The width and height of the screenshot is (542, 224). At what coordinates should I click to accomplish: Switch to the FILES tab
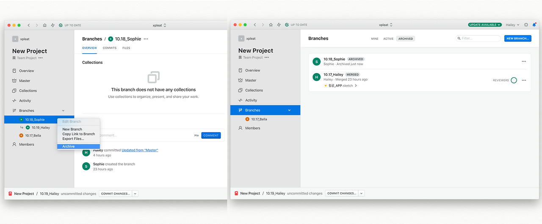(126, 48)
